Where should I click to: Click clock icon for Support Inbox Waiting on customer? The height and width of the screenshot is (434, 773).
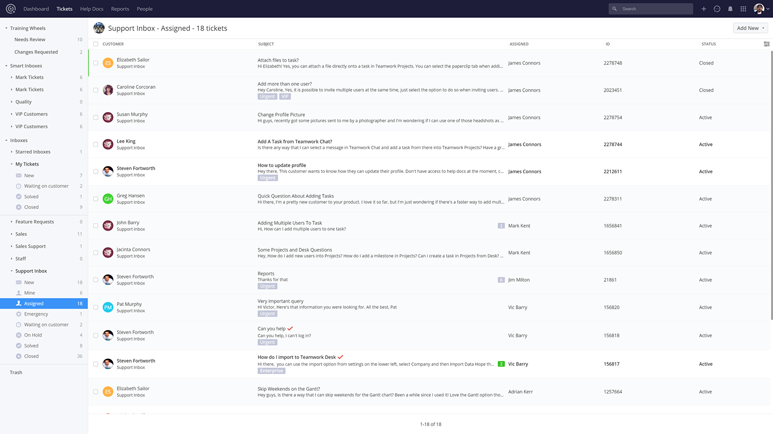pos(19,325)
